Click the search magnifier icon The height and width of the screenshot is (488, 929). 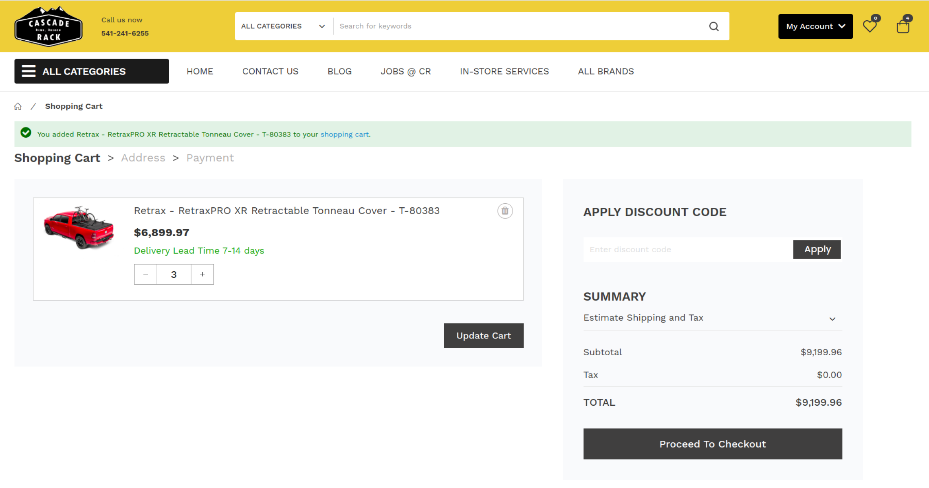(713, 26)
